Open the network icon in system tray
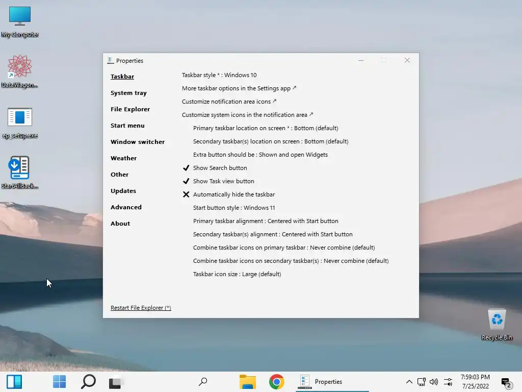 422,382
